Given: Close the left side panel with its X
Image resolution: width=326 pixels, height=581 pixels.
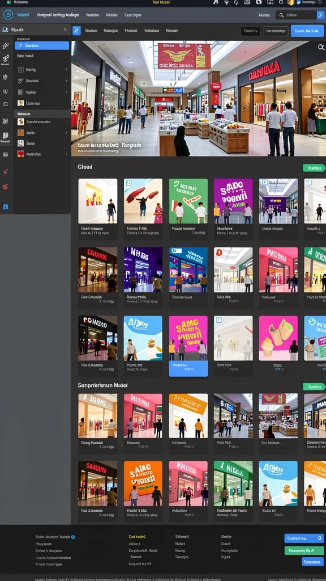Looking at the screenshot, I should [x=65, y=30].
